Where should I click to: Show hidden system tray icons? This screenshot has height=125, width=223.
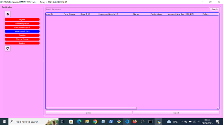(182, 121)
